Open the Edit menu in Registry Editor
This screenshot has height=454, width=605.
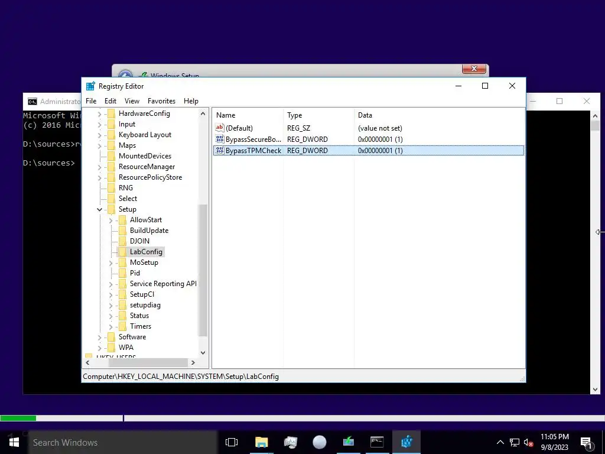pyautogui.click(x=110, y=100)
